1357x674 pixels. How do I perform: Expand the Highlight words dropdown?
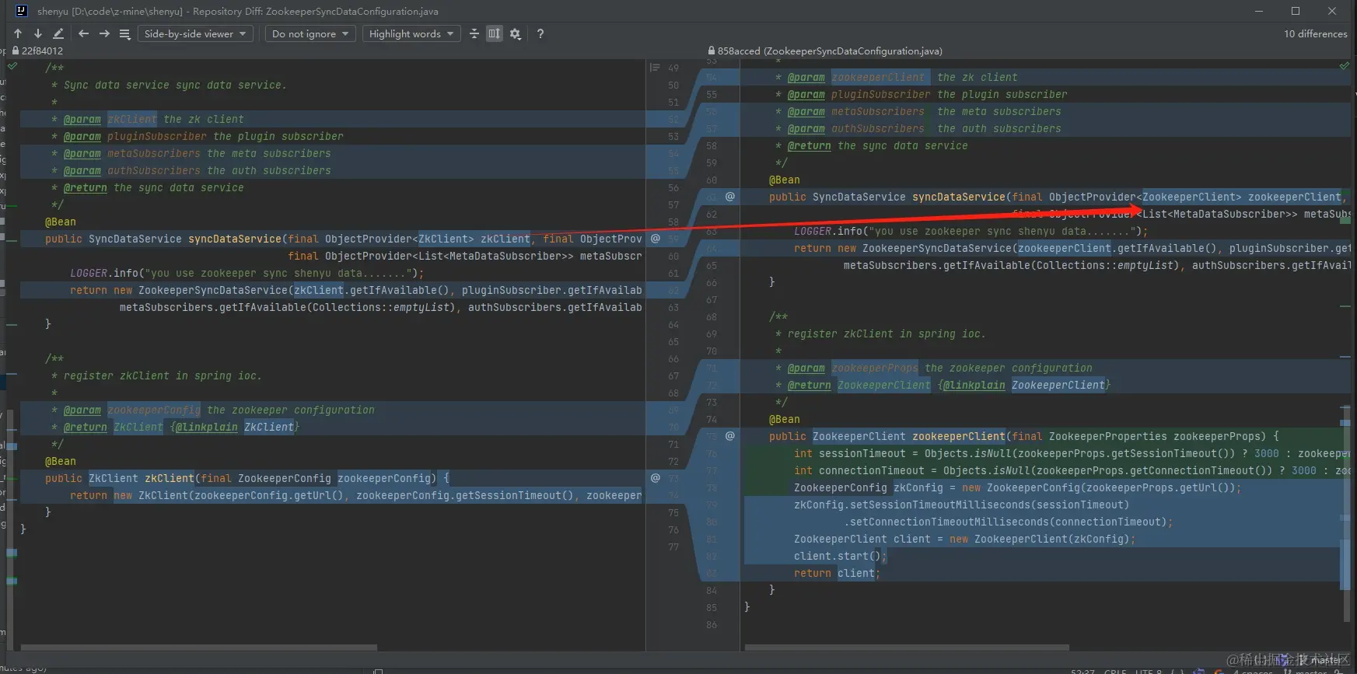point(411,33)
